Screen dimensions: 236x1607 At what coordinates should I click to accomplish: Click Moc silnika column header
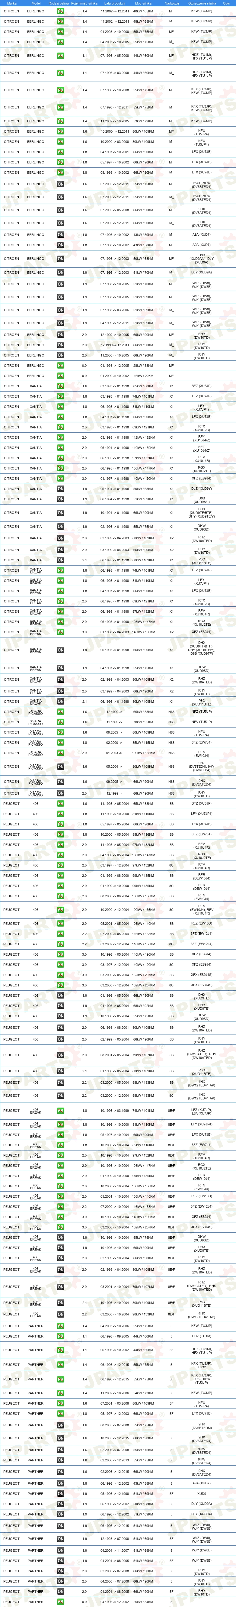point(143,3)
